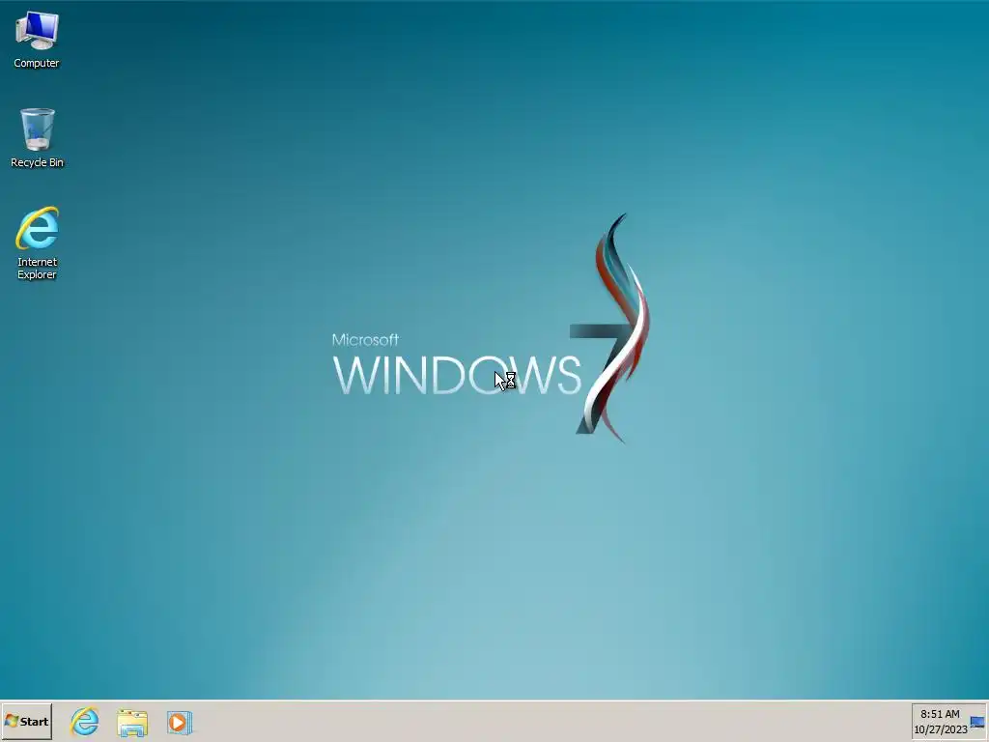Select the Recycle Bin desktop icon
Screen dimensions: 989x742
coord(37,138)
